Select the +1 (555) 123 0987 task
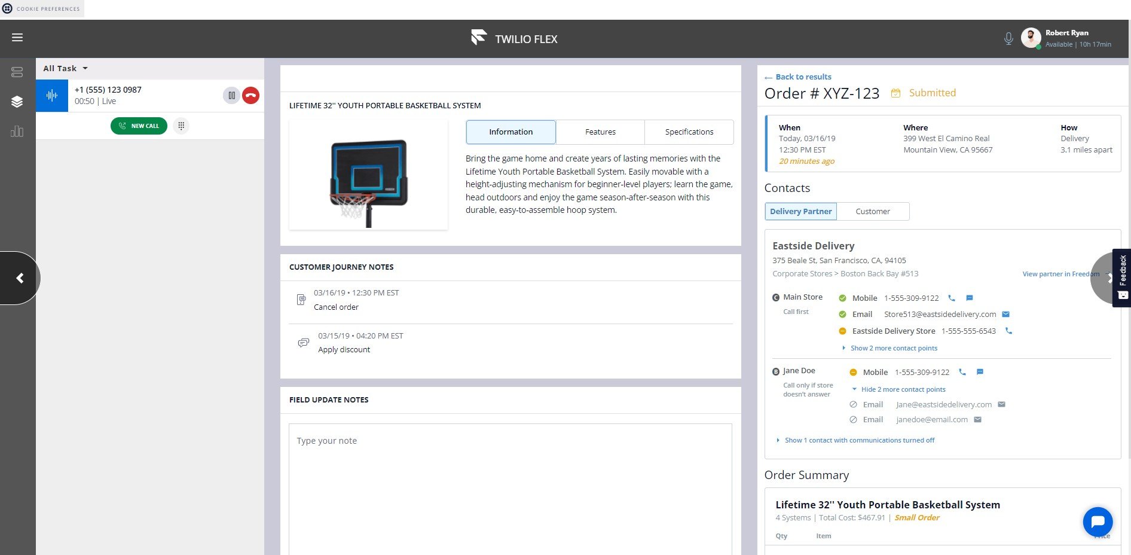 pos(150,96)
